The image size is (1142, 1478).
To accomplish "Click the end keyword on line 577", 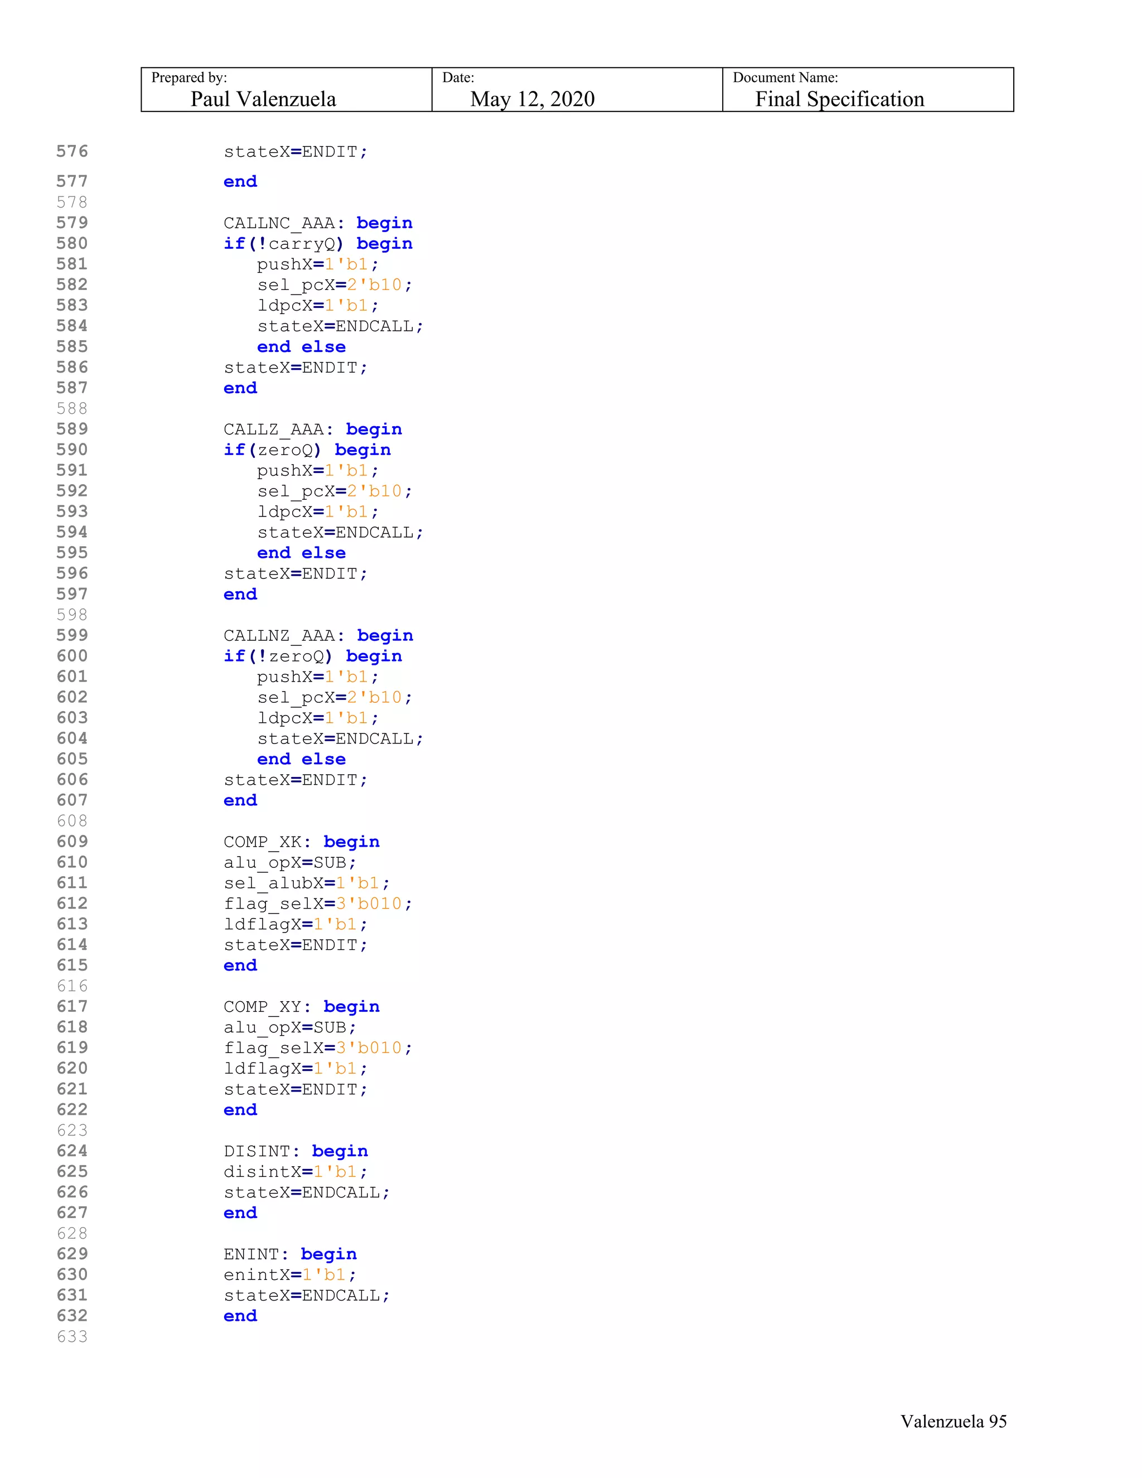I will [240, 181].
